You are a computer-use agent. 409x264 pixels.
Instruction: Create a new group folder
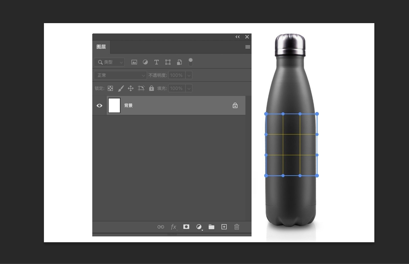point(211,227)
